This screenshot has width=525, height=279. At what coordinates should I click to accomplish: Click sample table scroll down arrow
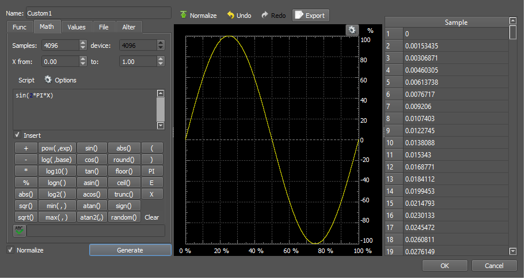pos(512,251)
